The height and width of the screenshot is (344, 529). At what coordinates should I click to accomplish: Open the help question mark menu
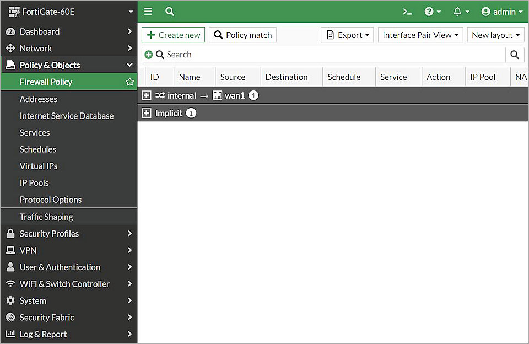coord(432,12)
